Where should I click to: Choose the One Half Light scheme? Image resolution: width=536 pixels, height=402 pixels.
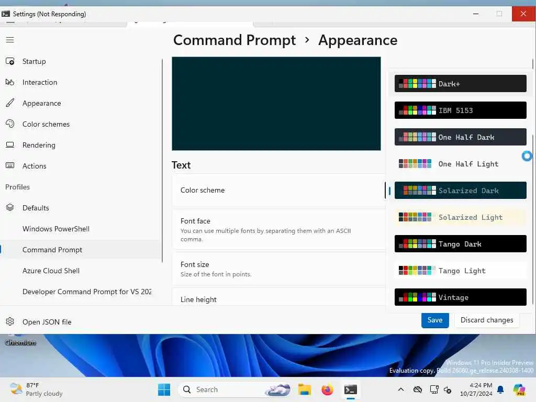460,163
